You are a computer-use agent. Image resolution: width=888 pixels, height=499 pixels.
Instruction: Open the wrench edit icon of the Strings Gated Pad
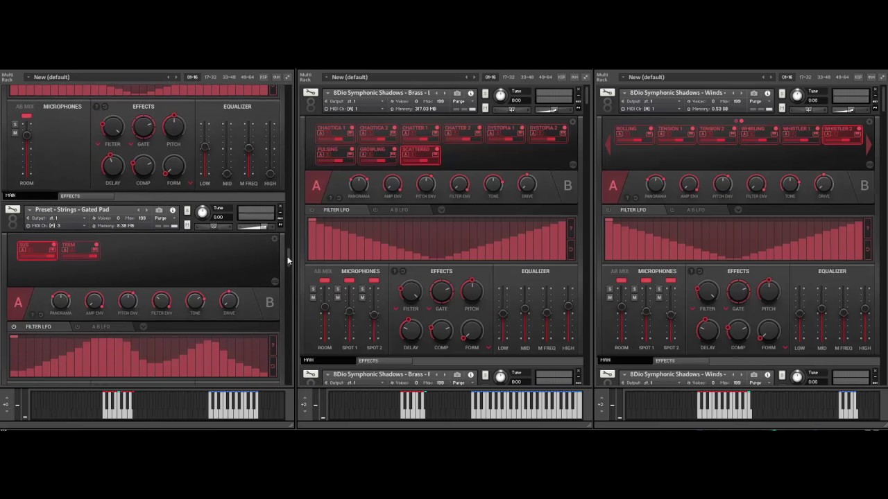[12, 209]
